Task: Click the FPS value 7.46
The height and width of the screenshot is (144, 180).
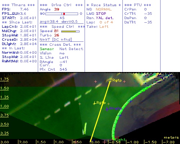Action: (24, 9)
